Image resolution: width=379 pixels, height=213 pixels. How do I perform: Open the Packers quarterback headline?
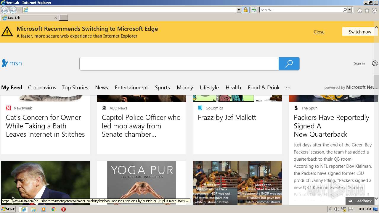[331, 126]
